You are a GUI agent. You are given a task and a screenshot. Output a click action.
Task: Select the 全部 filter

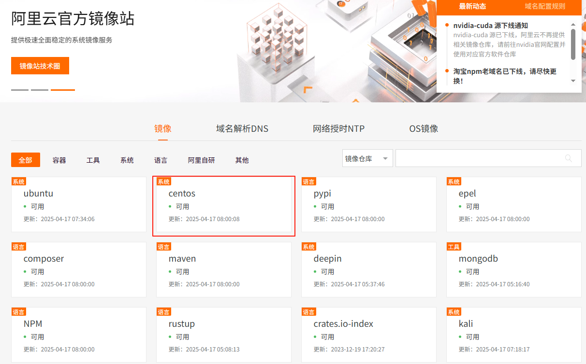click(26, 160)
